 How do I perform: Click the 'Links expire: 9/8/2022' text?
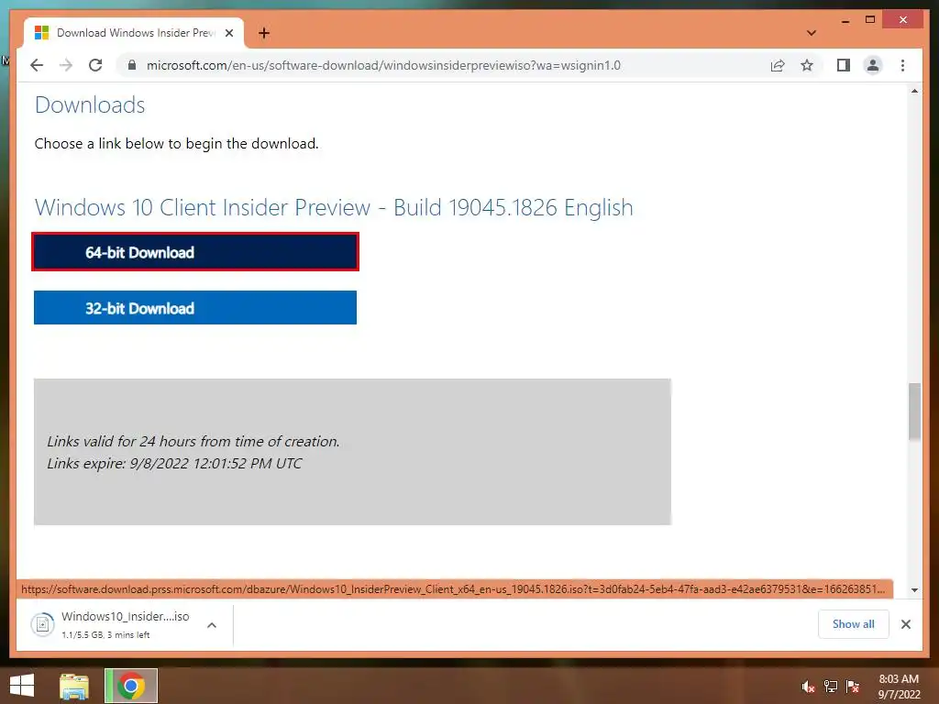coord(174,463)
